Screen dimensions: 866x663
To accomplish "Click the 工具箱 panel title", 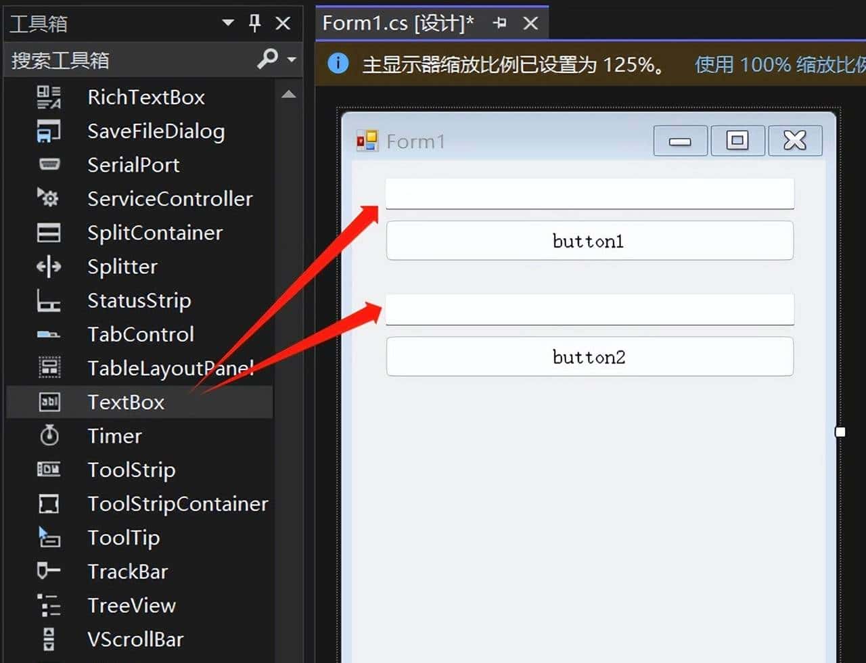I will (x=39, y=24).
